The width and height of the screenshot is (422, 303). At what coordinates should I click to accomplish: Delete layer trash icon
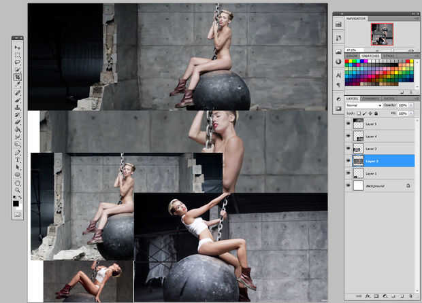pos(411,296)
